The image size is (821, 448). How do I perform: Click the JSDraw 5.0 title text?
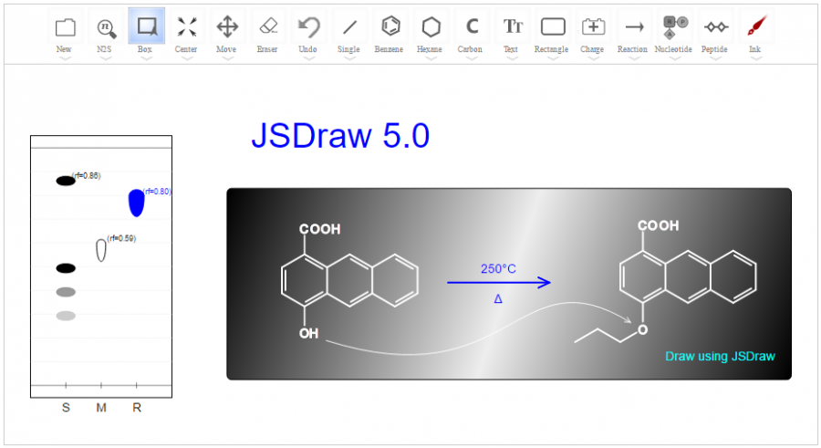[x=340, y=136]
